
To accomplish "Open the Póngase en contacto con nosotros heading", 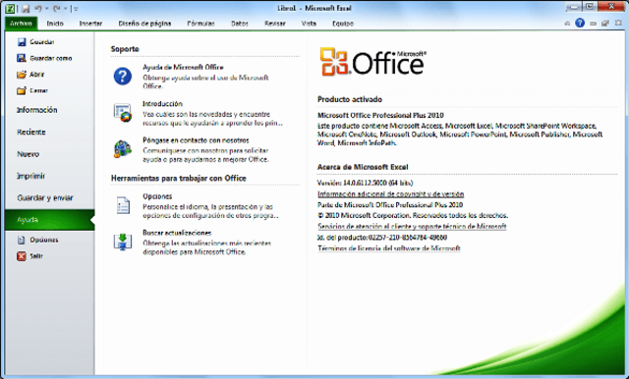I will 196,140.
